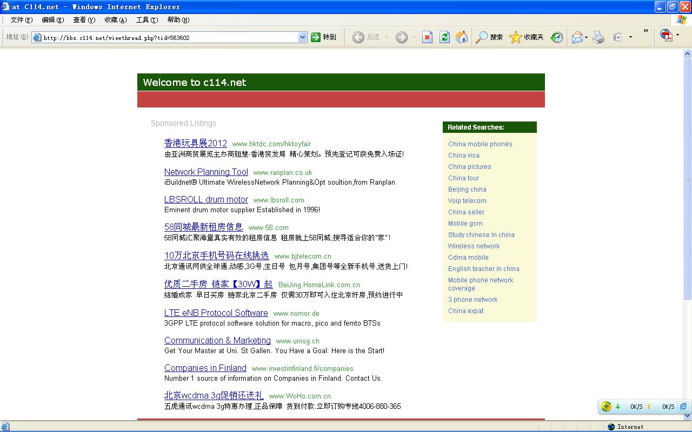This screenshot has width=692, height=432.
Task: Open the 文件(F) menu
Action: 22,20
